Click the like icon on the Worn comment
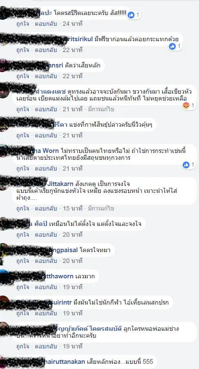The width and height of the screenshot is (199, 369). [x=186, y=165]
